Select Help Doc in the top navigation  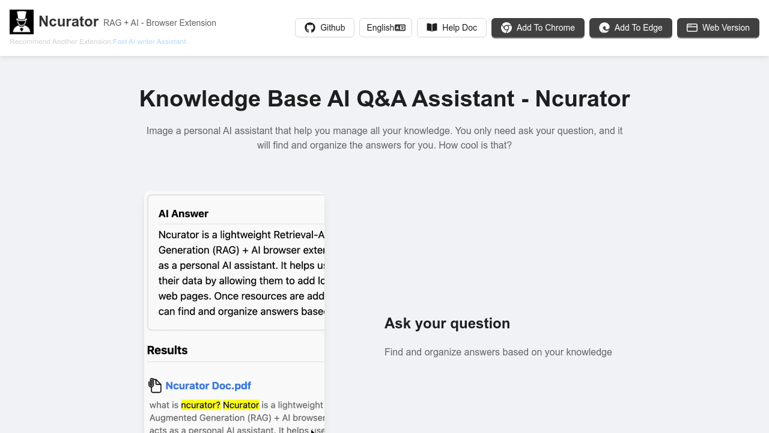(452, 28)
